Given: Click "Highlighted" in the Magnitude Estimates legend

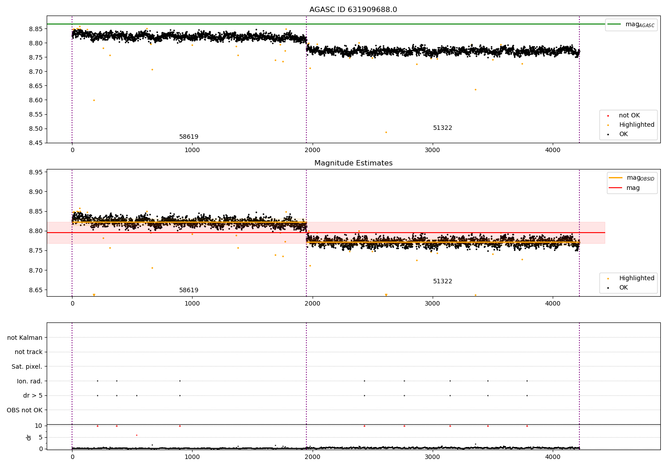Looking at the screenshot, I should 637,278.
